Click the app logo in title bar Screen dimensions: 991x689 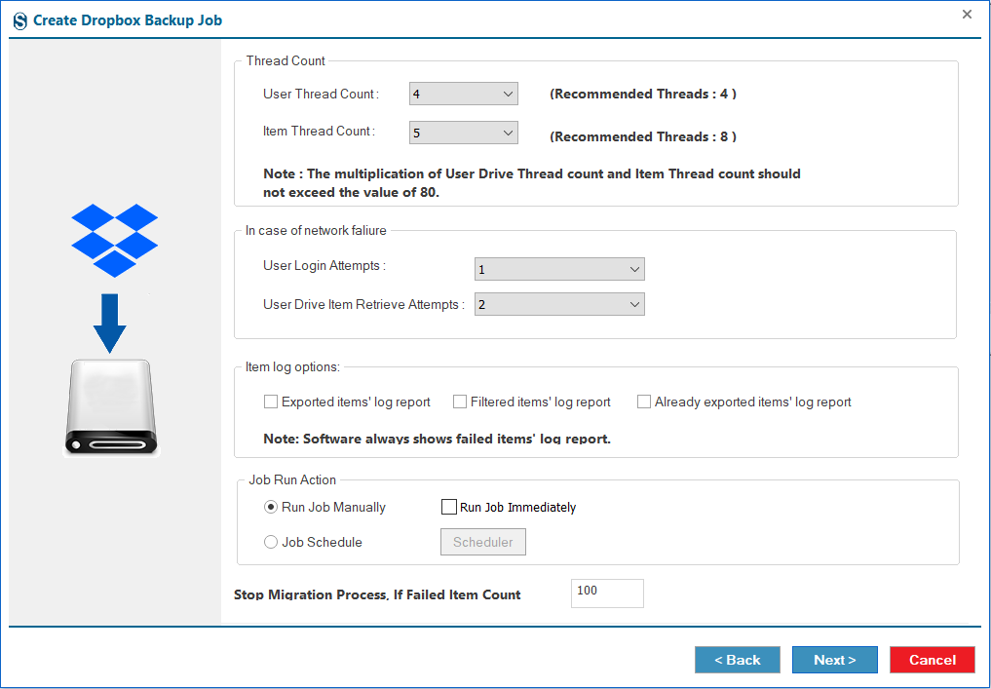(20, 20)
